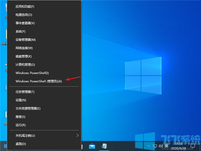
Task: Open the notepad-style app in taskbar
Action: click(x=105, y=146)
